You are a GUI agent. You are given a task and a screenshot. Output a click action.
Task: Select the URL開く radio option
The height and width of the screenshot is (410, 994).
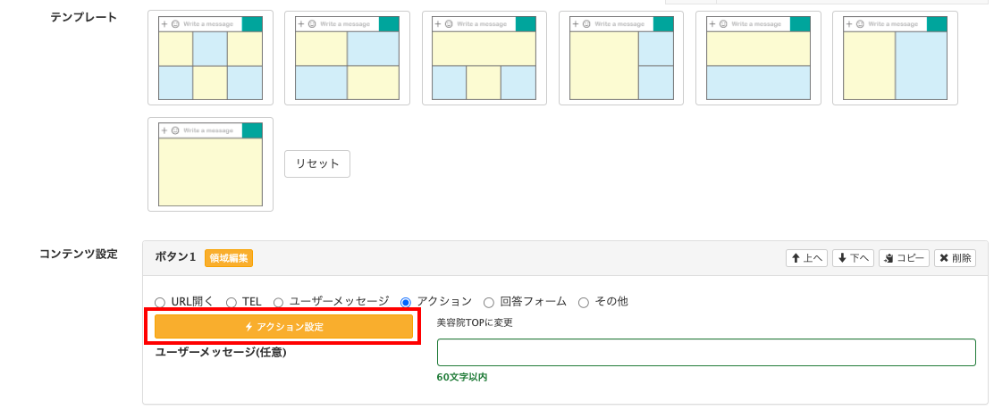click(x=160, y=302)
